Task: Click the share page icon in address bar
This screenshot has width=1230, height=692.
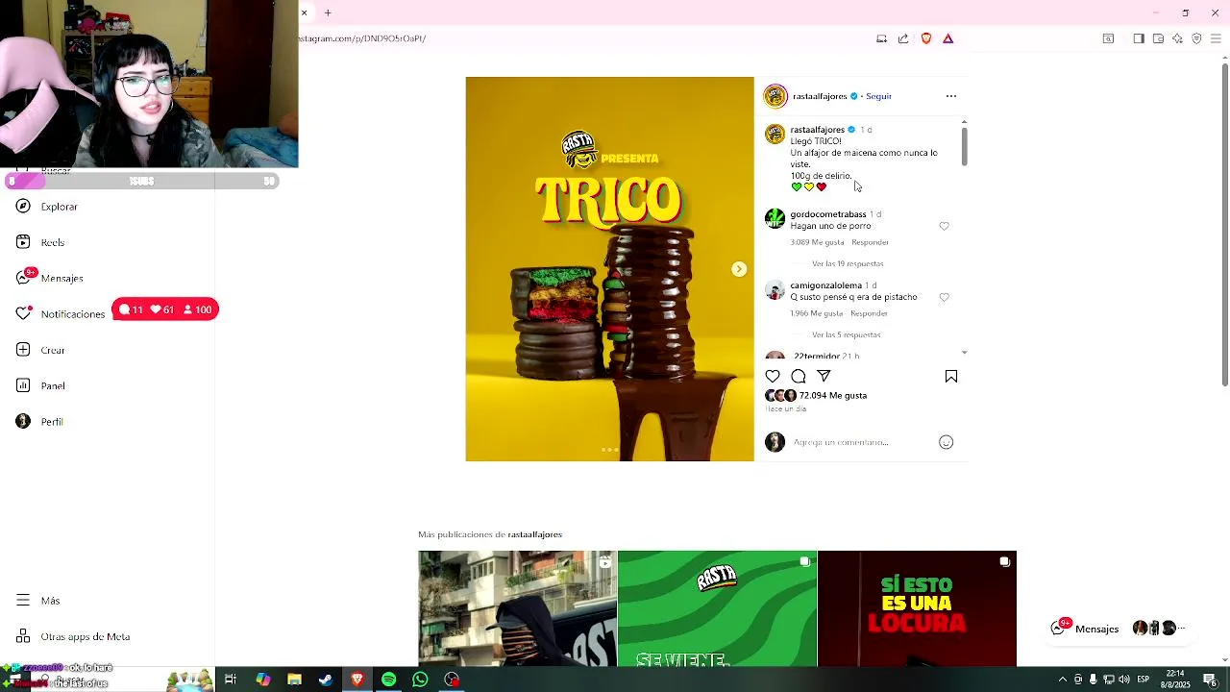Action: click(x=903, y=38)
